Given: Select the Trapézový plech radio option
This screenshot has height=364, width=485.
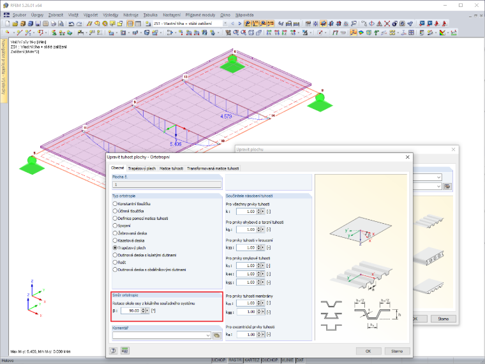Looking at the screenshot, I should [x=115, y=248].
